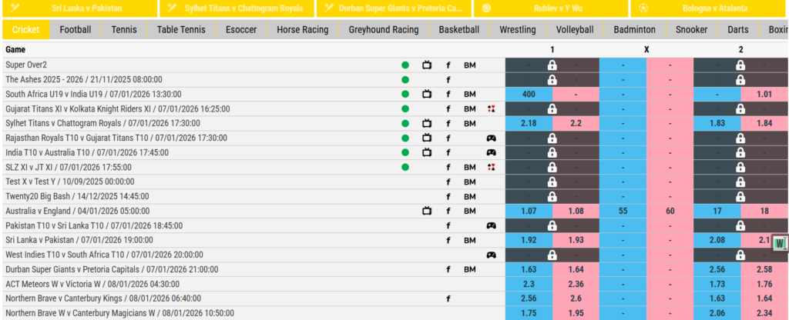Open TV icon for Australia v England
The width and height of the screenshot is (789, 320).
tap(427, 211)
